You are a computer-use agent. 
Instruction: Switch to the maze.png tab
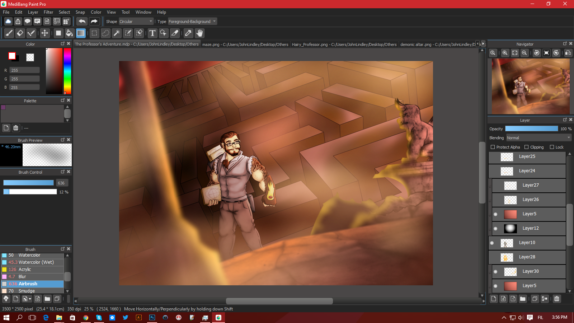245,45
